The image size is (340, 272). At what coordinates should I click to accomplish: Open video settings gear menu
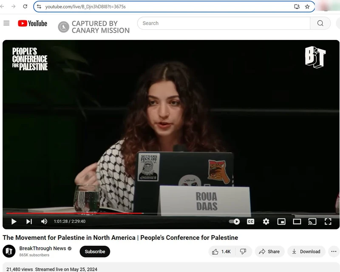(x=266, y=222)
